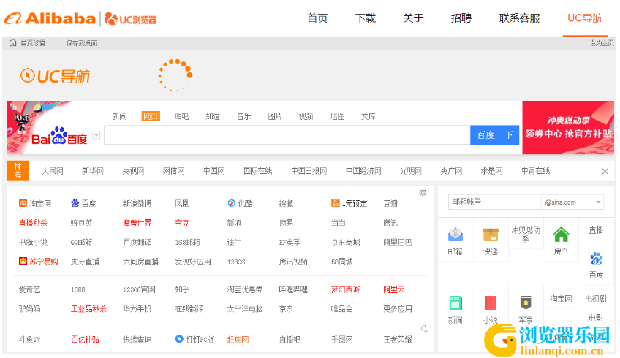Screen dimensions: 620x358
Task: Select the 知道 search tab
Action: pos(213,116)
